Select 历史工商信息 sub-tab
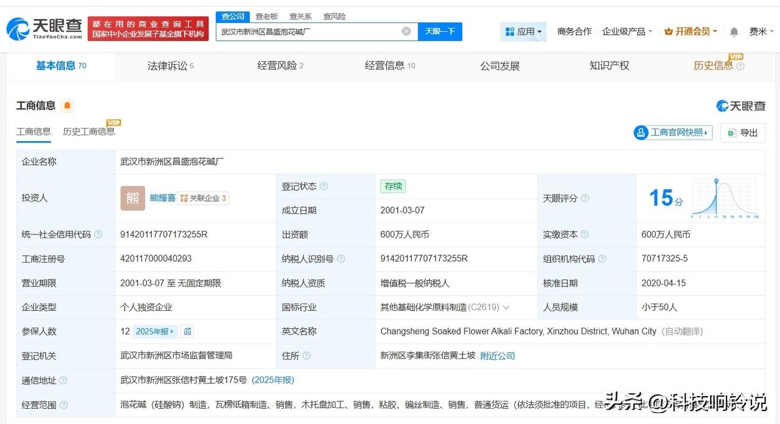 click(88, 132)
